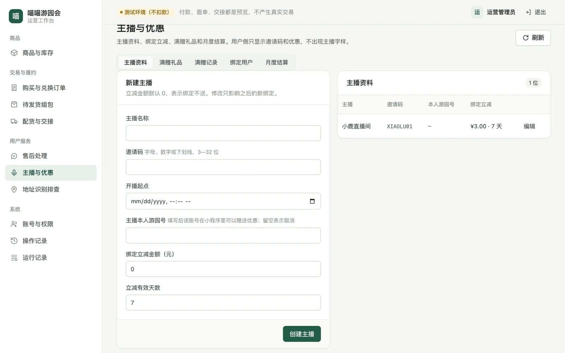Click the list icon beside 运行记录
Image resolution: width=565 pixels, height=353 pixels.
14,258
